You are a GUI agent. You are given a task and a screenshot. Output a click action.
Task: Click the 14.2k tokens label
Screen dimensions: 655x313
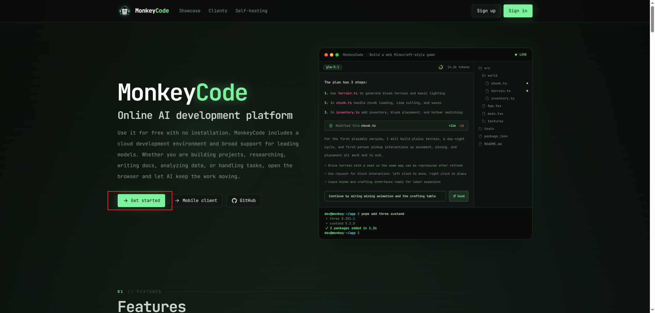coord(458,67)
